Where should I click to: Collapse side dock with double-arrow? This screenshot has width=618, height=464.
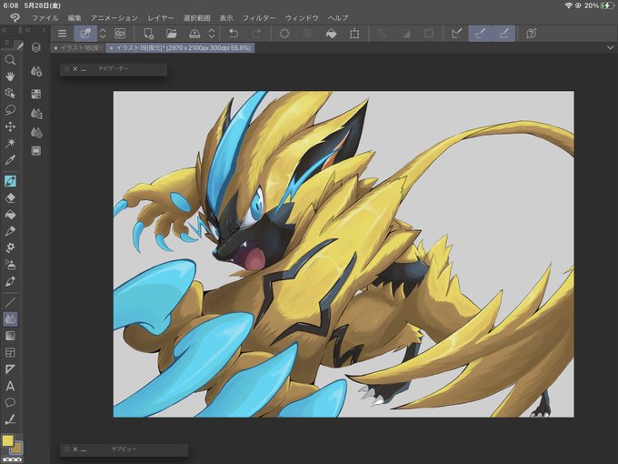point(27,30)
